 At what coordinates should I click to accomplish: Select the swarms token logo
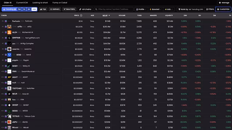tap(9, 49)
